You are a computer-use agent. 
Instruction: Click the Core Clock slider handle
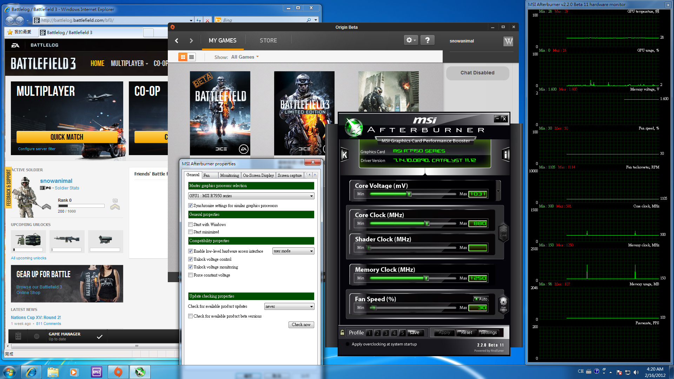[x=427, y=223]
